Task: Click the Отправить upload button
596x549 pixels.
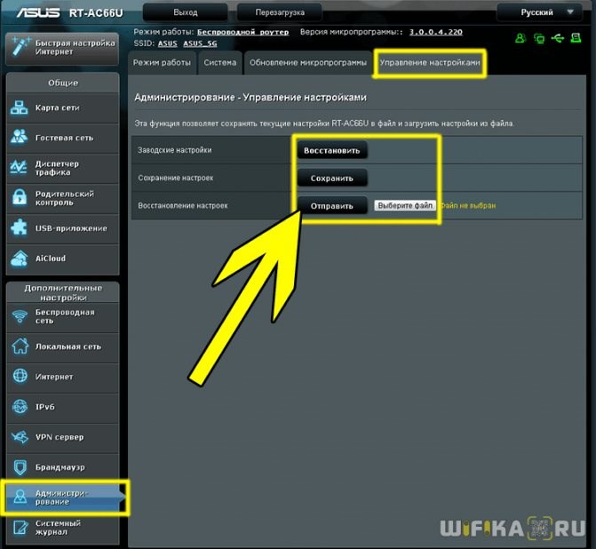Action: [x=332, y=206]
